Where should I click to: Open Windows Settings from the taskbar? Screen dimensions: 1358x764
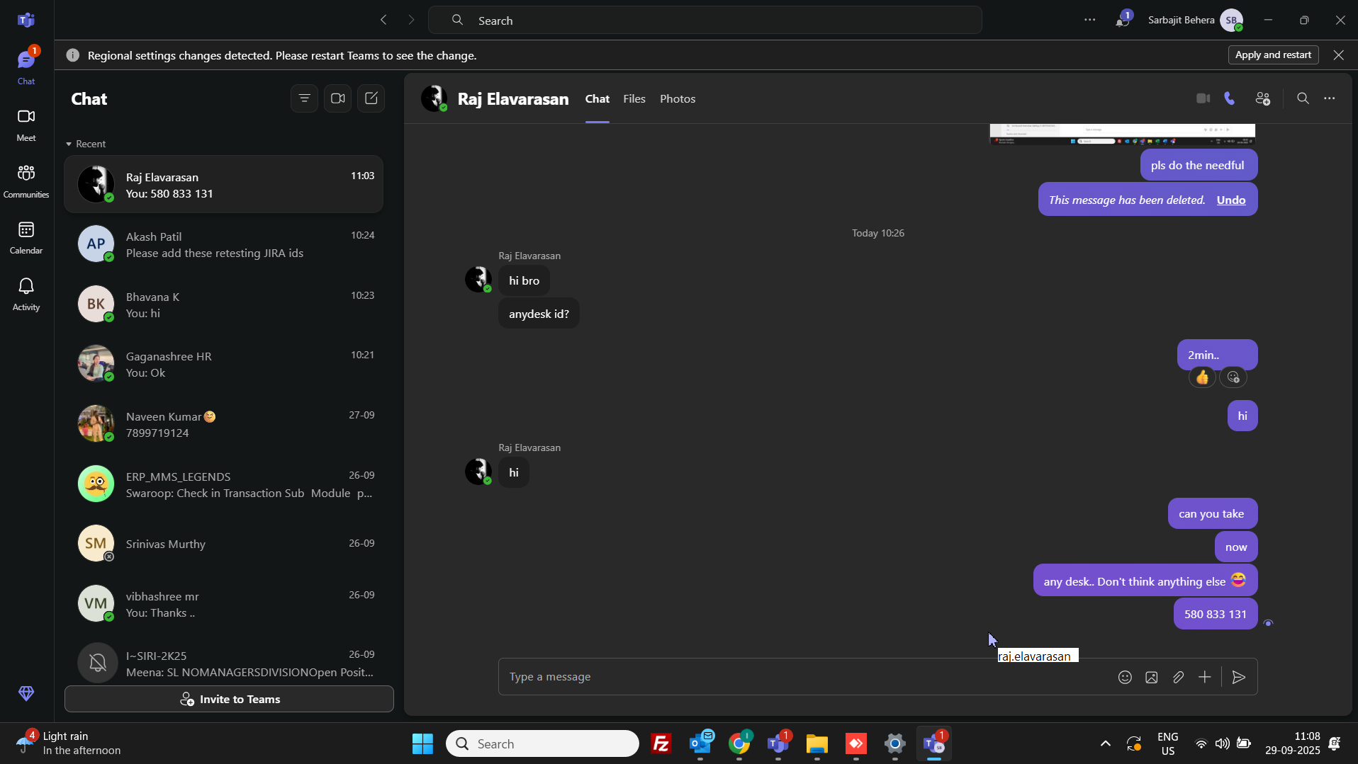tap(895, 743)
